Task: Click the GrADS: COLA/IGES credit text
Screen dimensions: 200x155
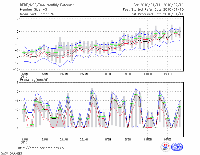Action: pos(11,153)
